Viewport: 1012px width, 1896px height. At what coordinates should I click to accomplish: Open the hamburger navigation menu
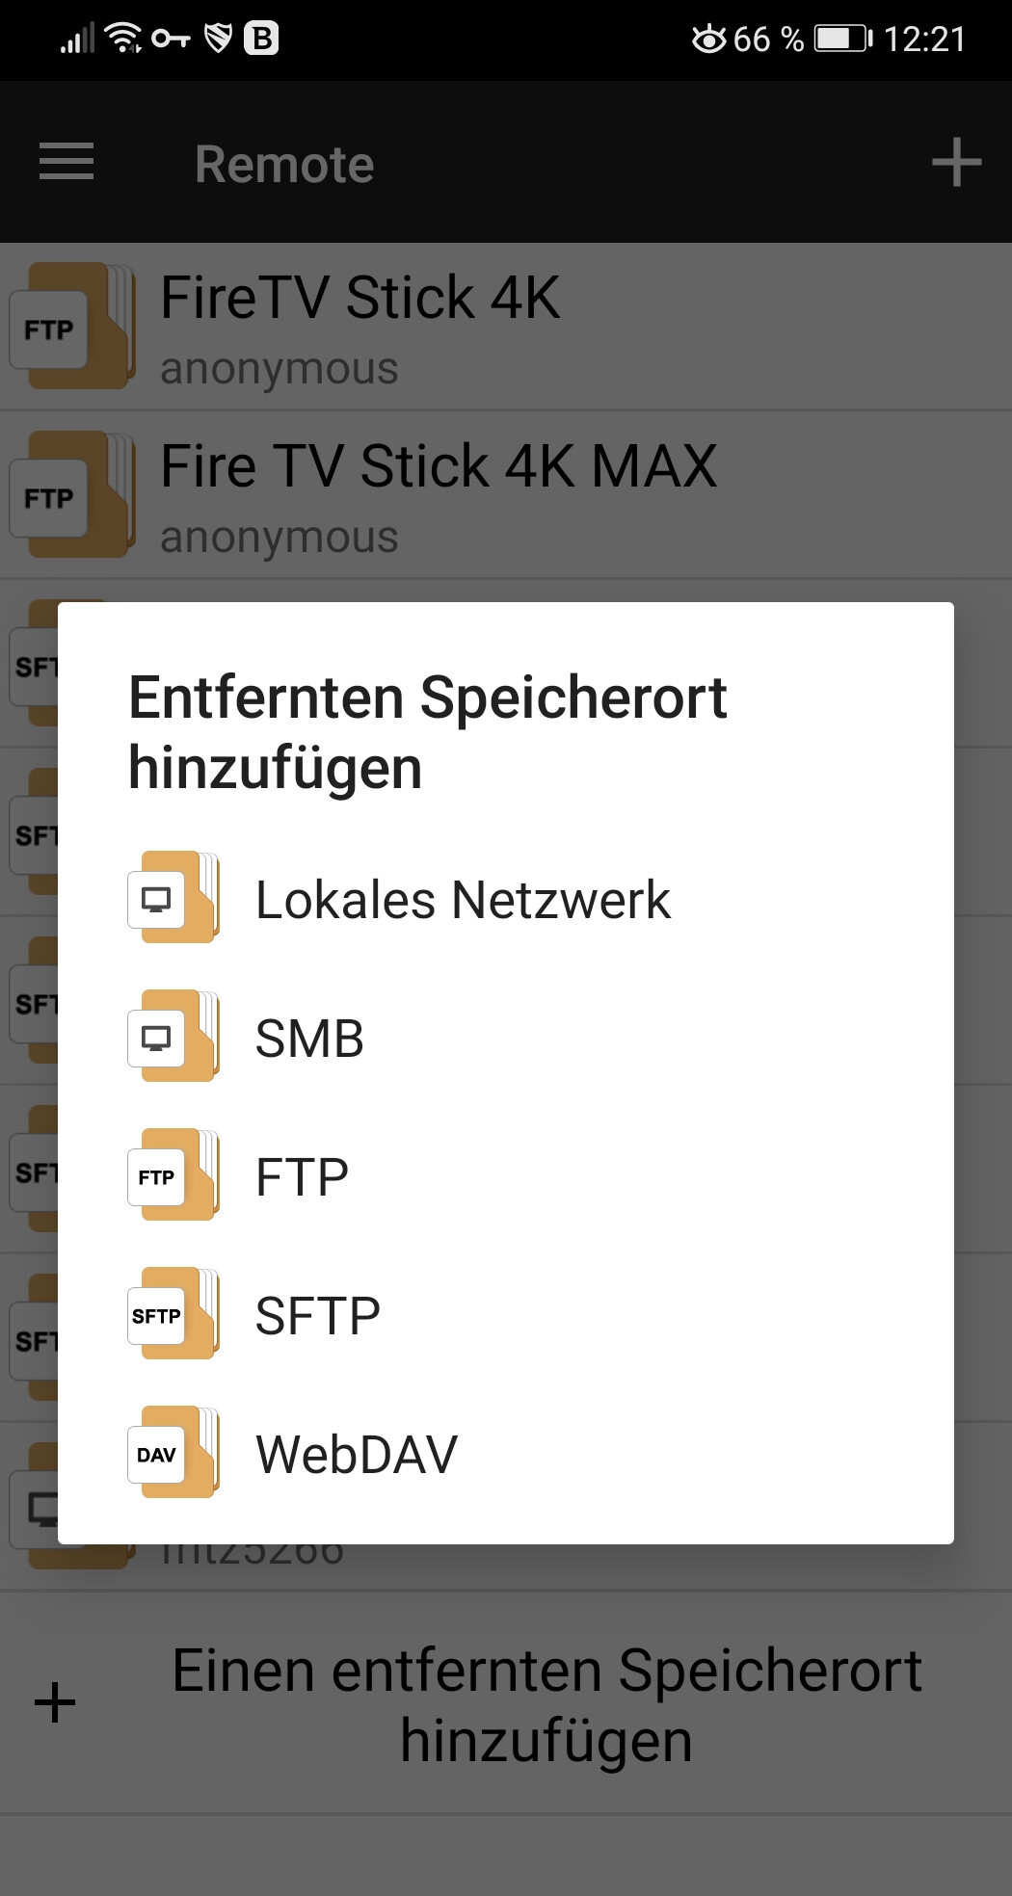click(67, 162)
